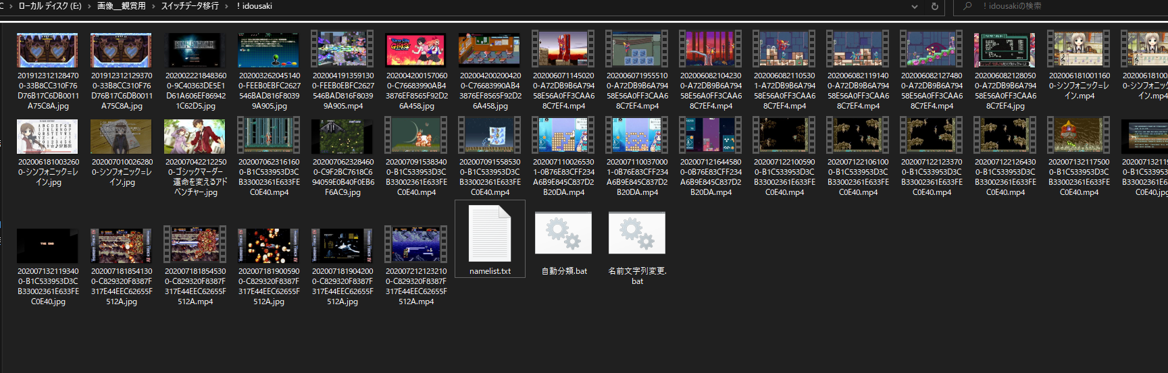Select the 2020071819042000 jpg screenshot
1168x373 pixels.
coord(342,246)
